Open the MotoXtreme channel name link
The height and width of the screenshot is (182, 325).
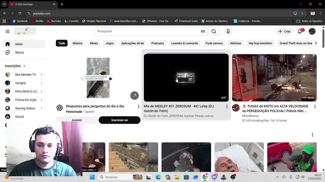(250, 116)
